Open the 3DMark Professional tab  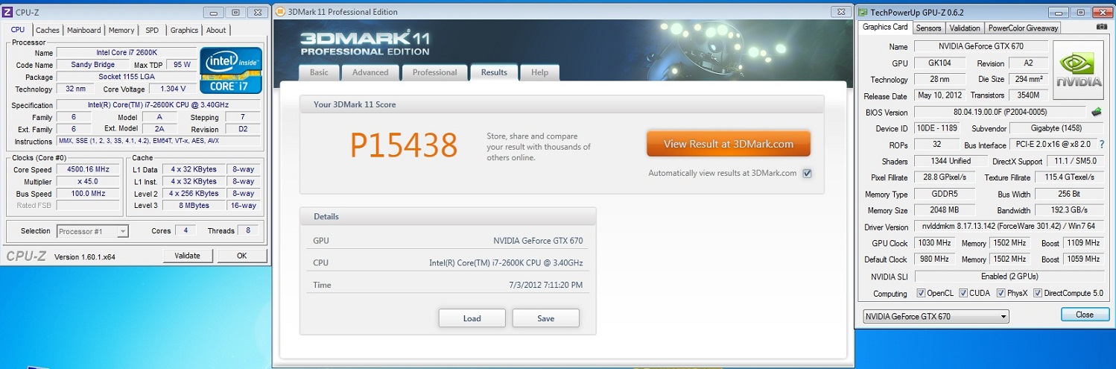434,72
